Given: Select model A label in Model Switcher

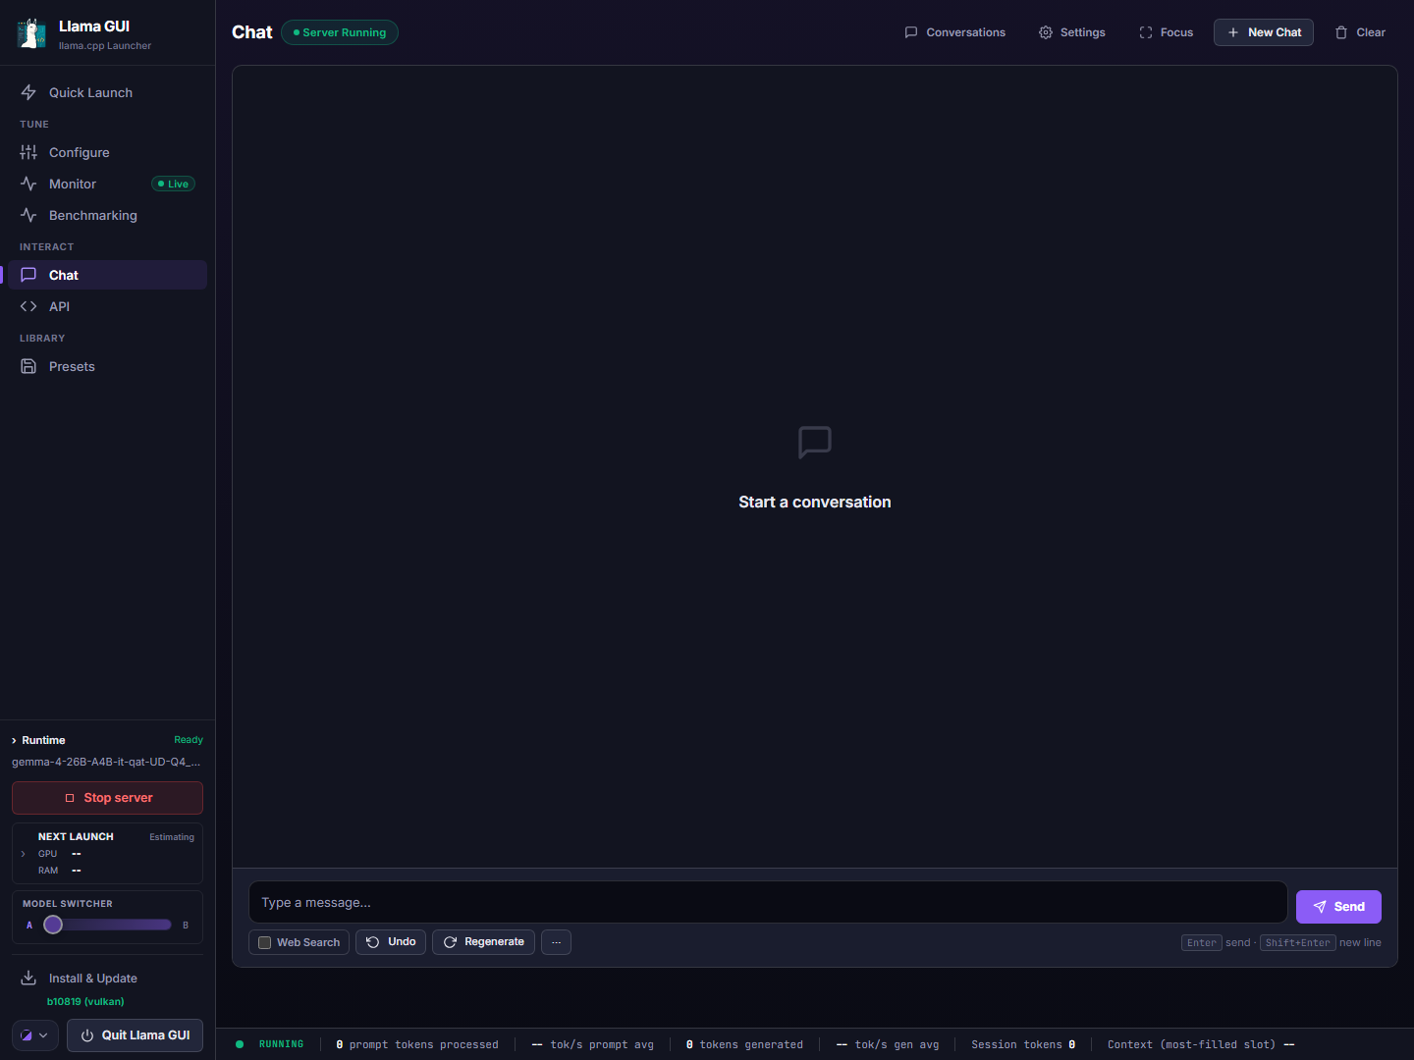Looking at the screenshot, I should [29, 925].
